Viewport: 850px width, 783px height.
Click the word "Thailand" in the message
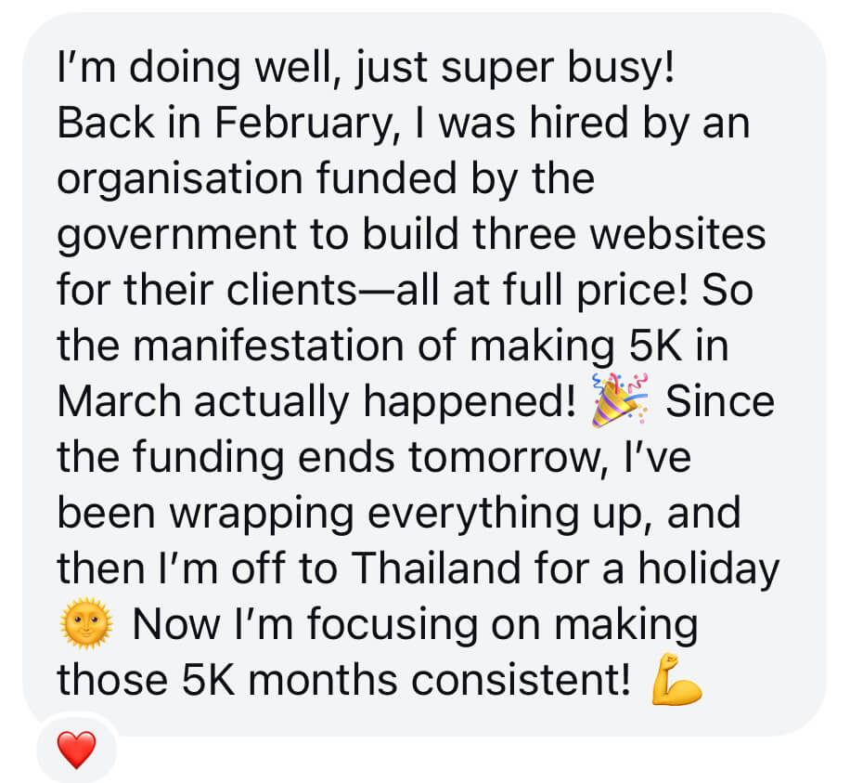436,568
